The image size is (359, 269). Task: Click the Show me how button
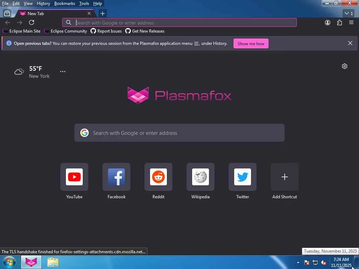point(251,43)
